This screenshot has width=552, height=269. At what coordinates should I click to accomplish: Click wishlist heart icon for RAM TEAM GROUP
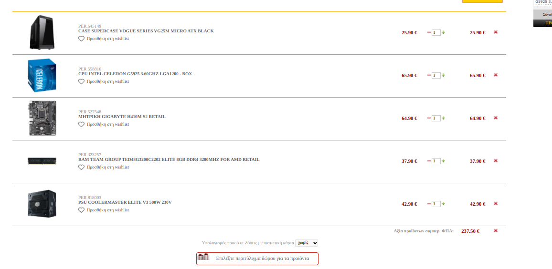tap(81, 167)
